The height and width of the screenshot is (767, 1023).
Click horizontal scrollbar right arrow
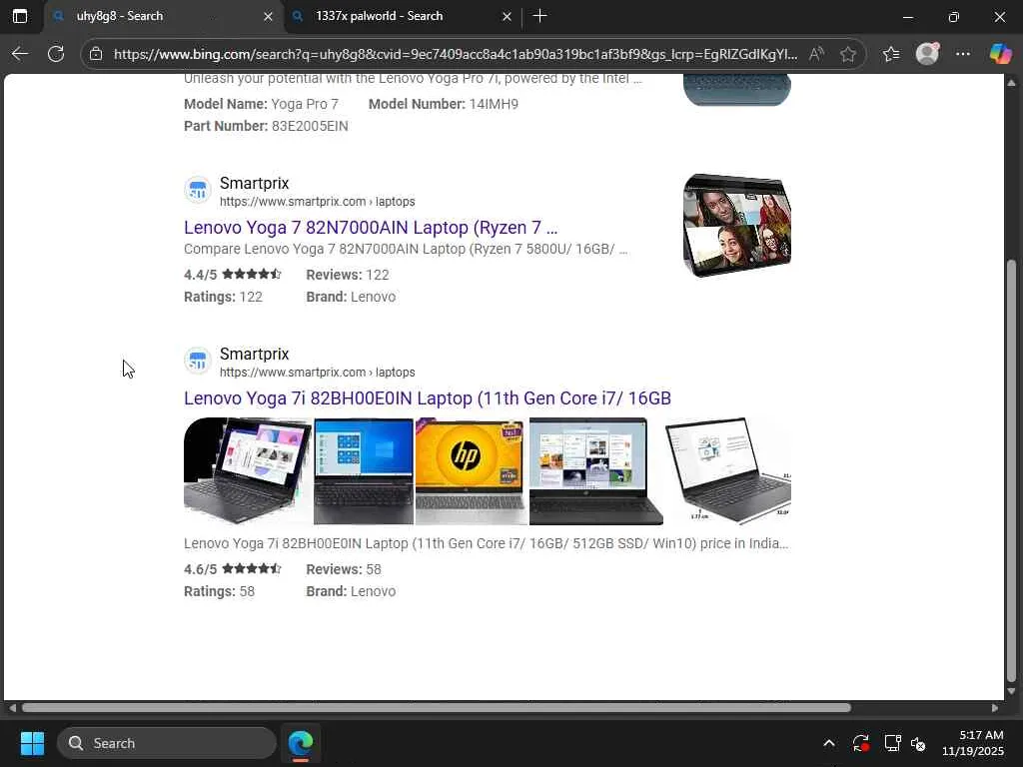[x=995, y=708]
